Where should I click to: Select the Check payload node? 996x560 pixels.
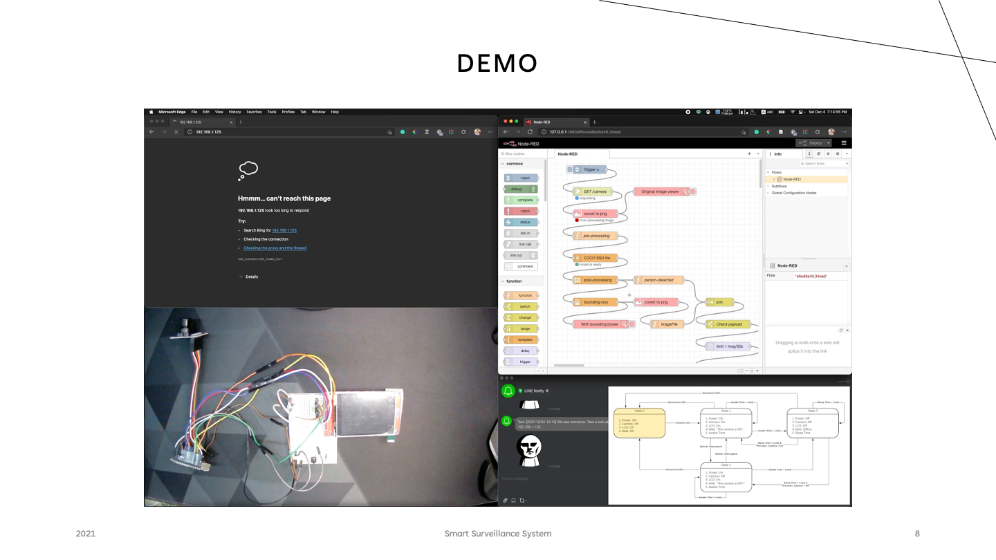(728, 324)
